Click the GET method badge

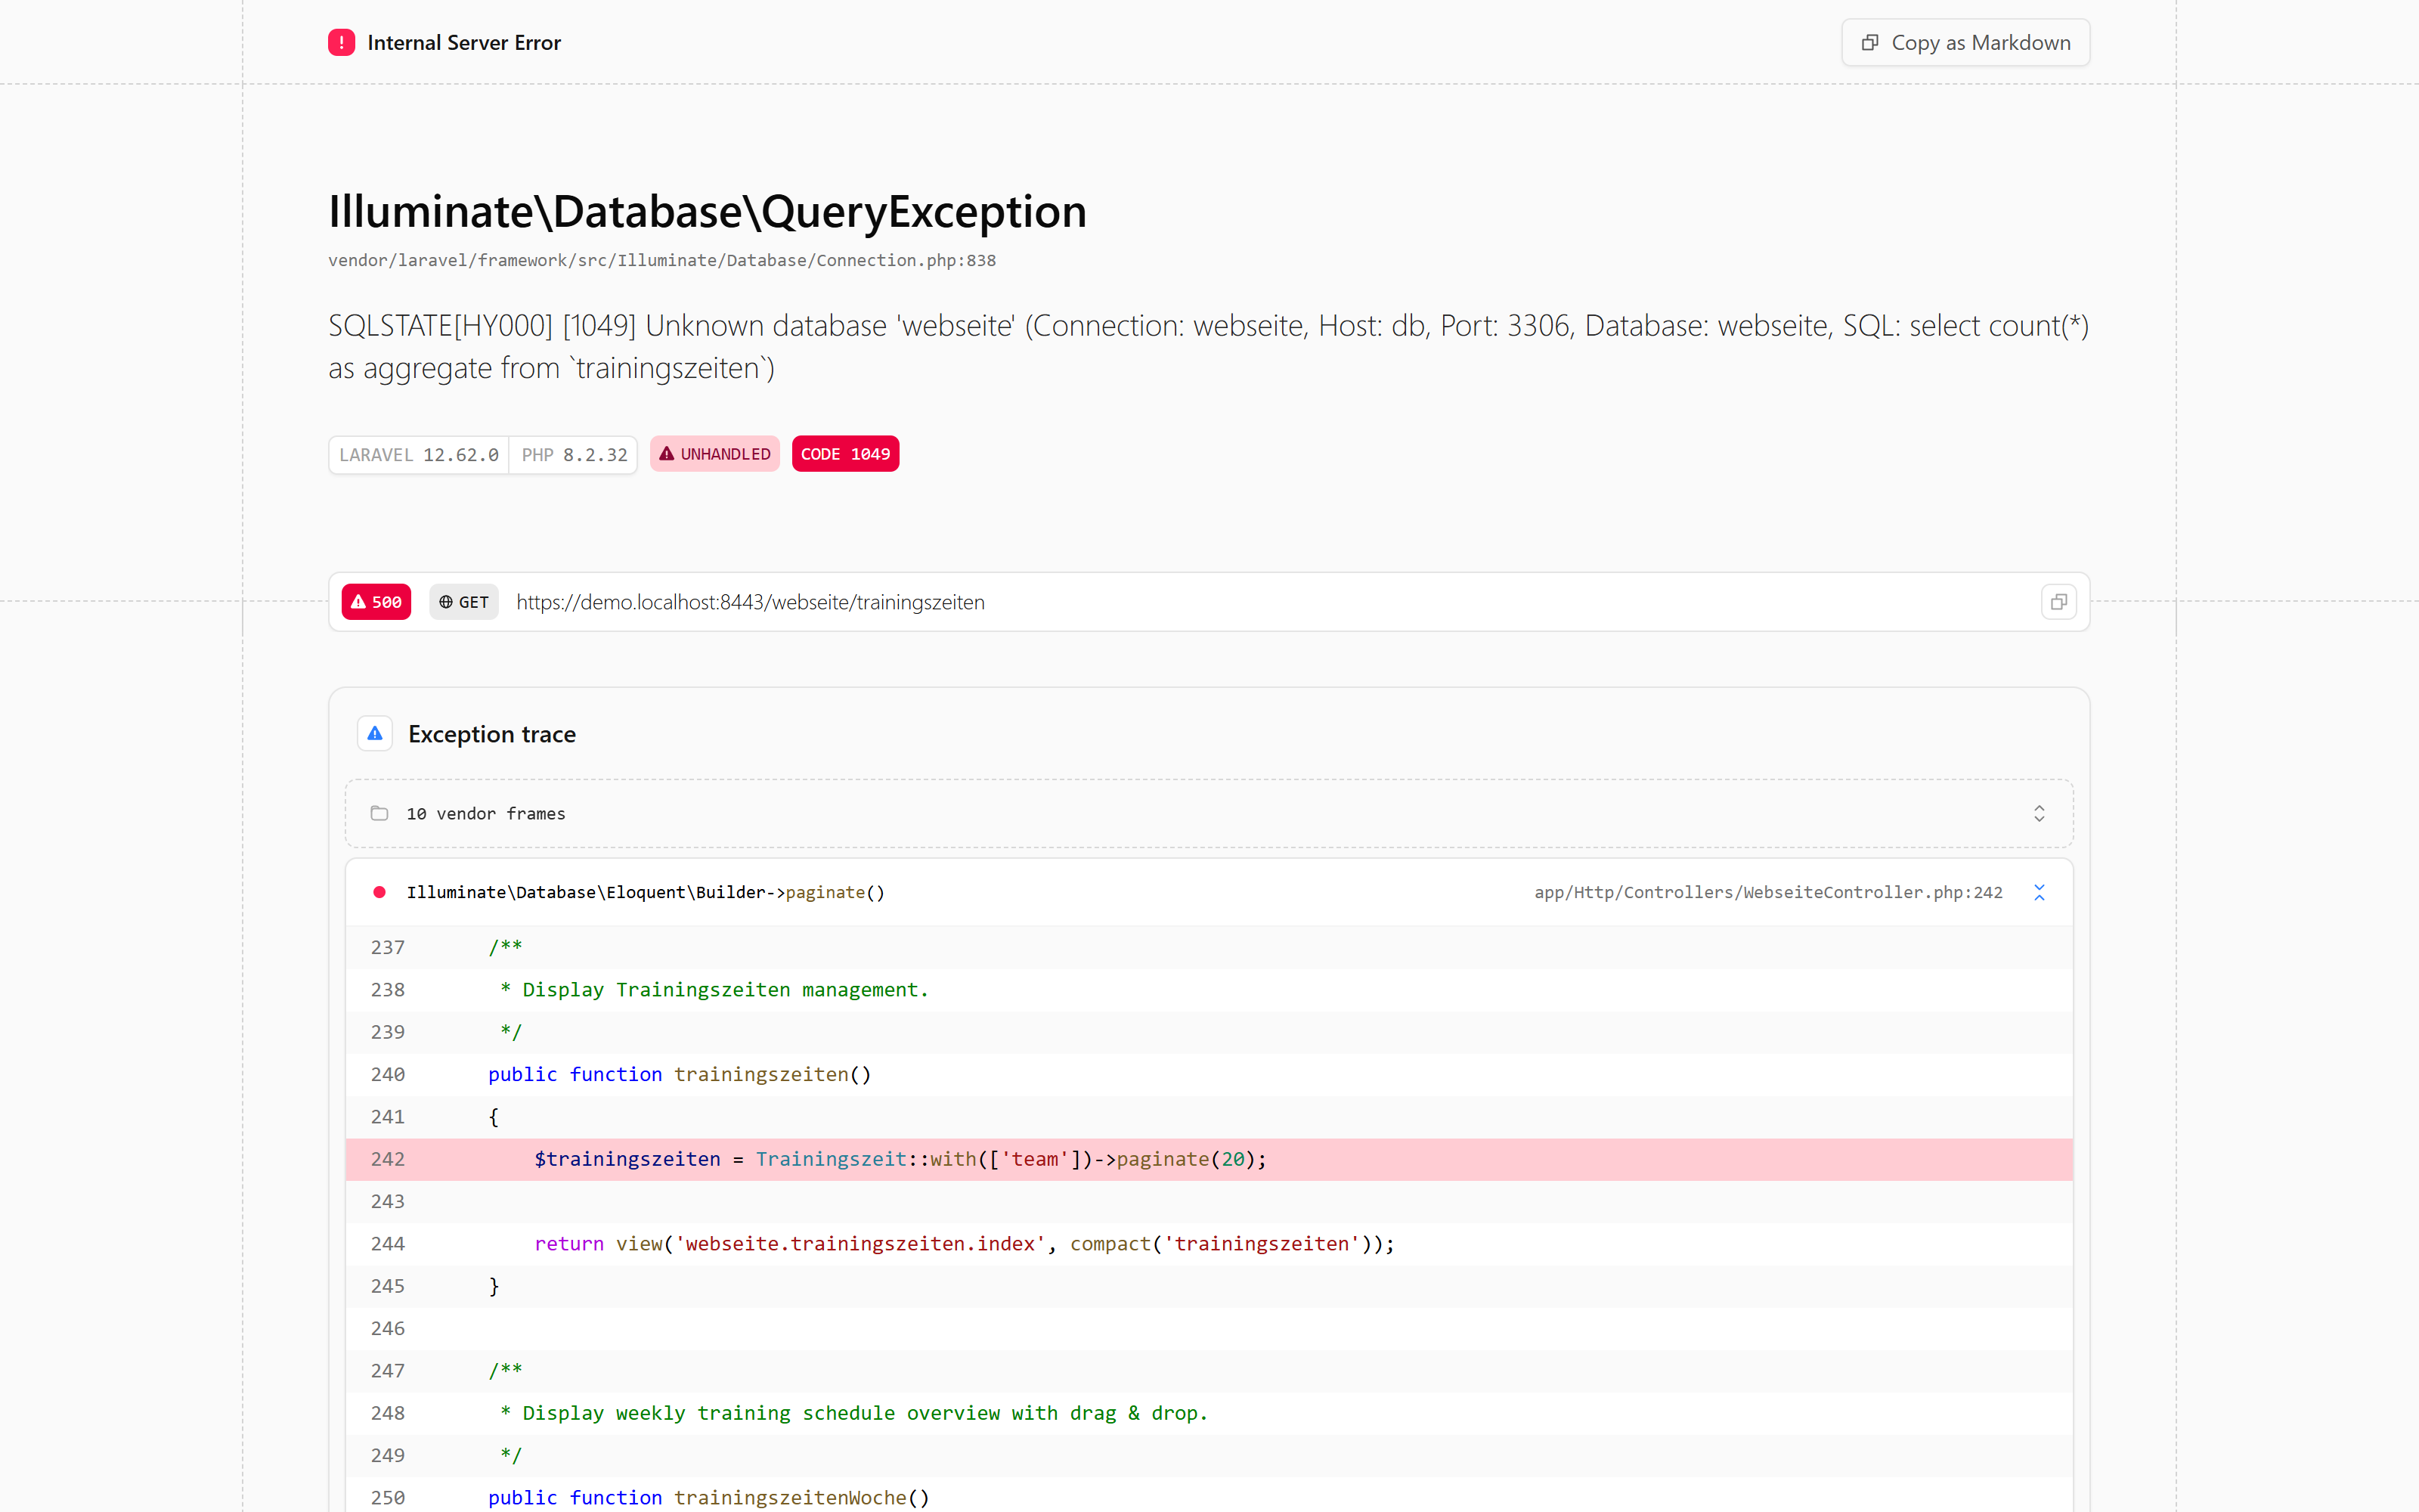(x=464, y=602)
